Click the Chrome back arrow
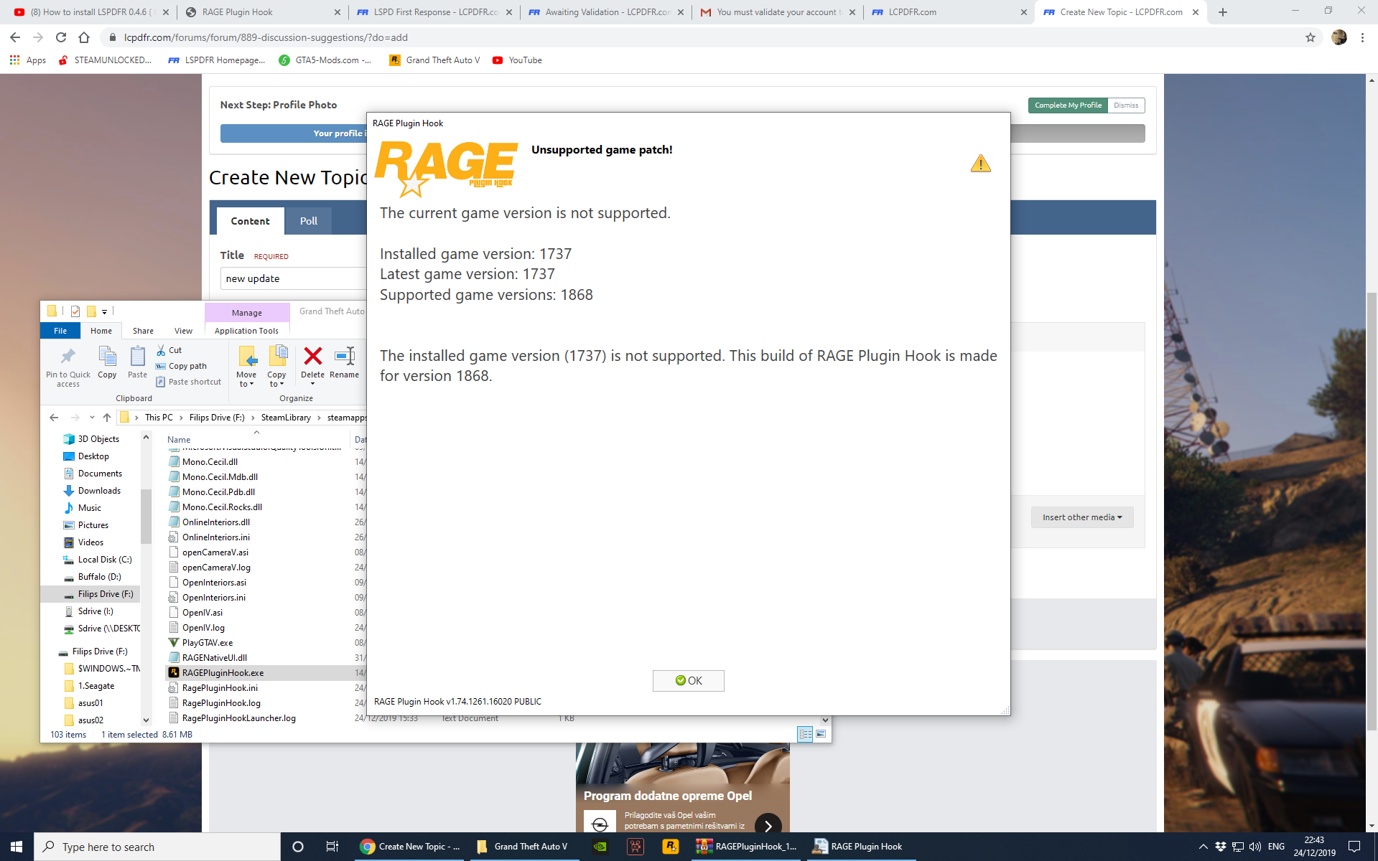The image size is (1378, 861). coord(15,37)
